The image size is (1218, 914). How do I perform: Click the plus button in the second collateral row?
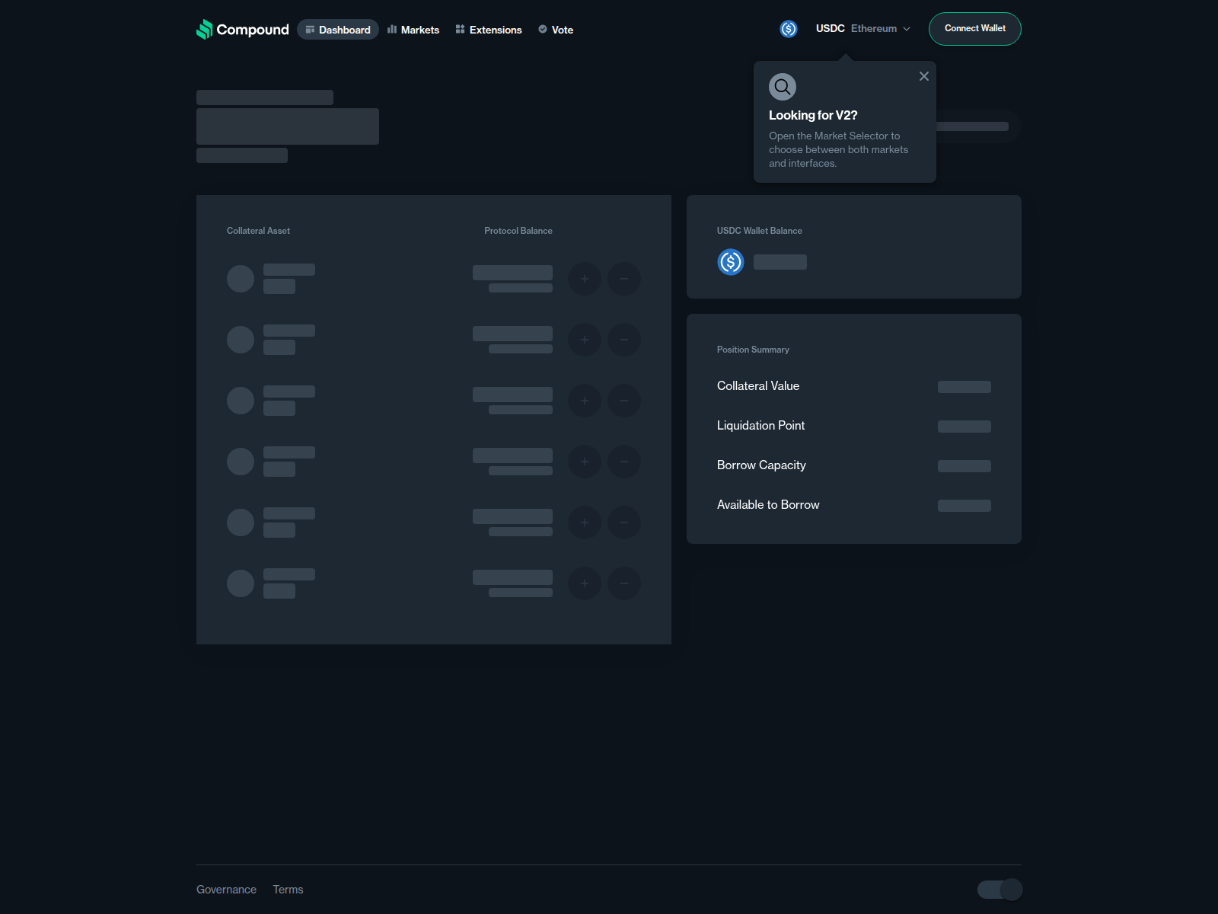pos(585,340)
